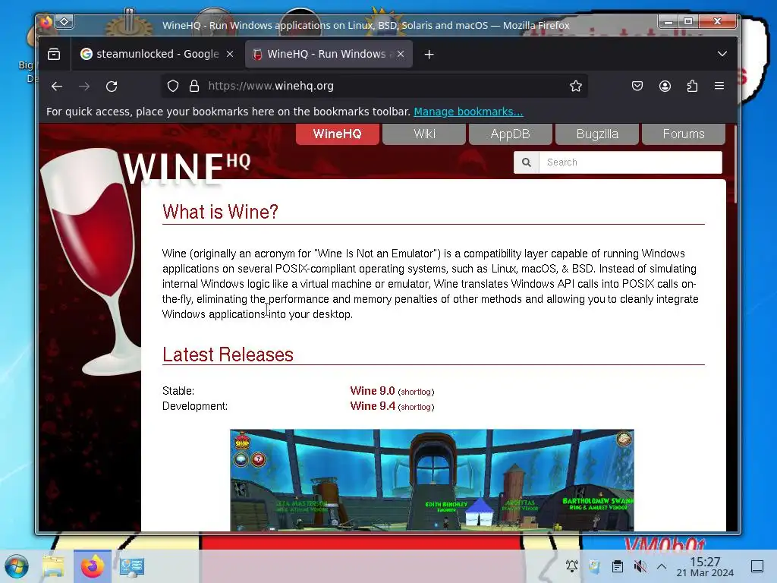Open the Wiki site tab
Image resolution: width=777 pixels, height=583 pixels.
(424, 134)
